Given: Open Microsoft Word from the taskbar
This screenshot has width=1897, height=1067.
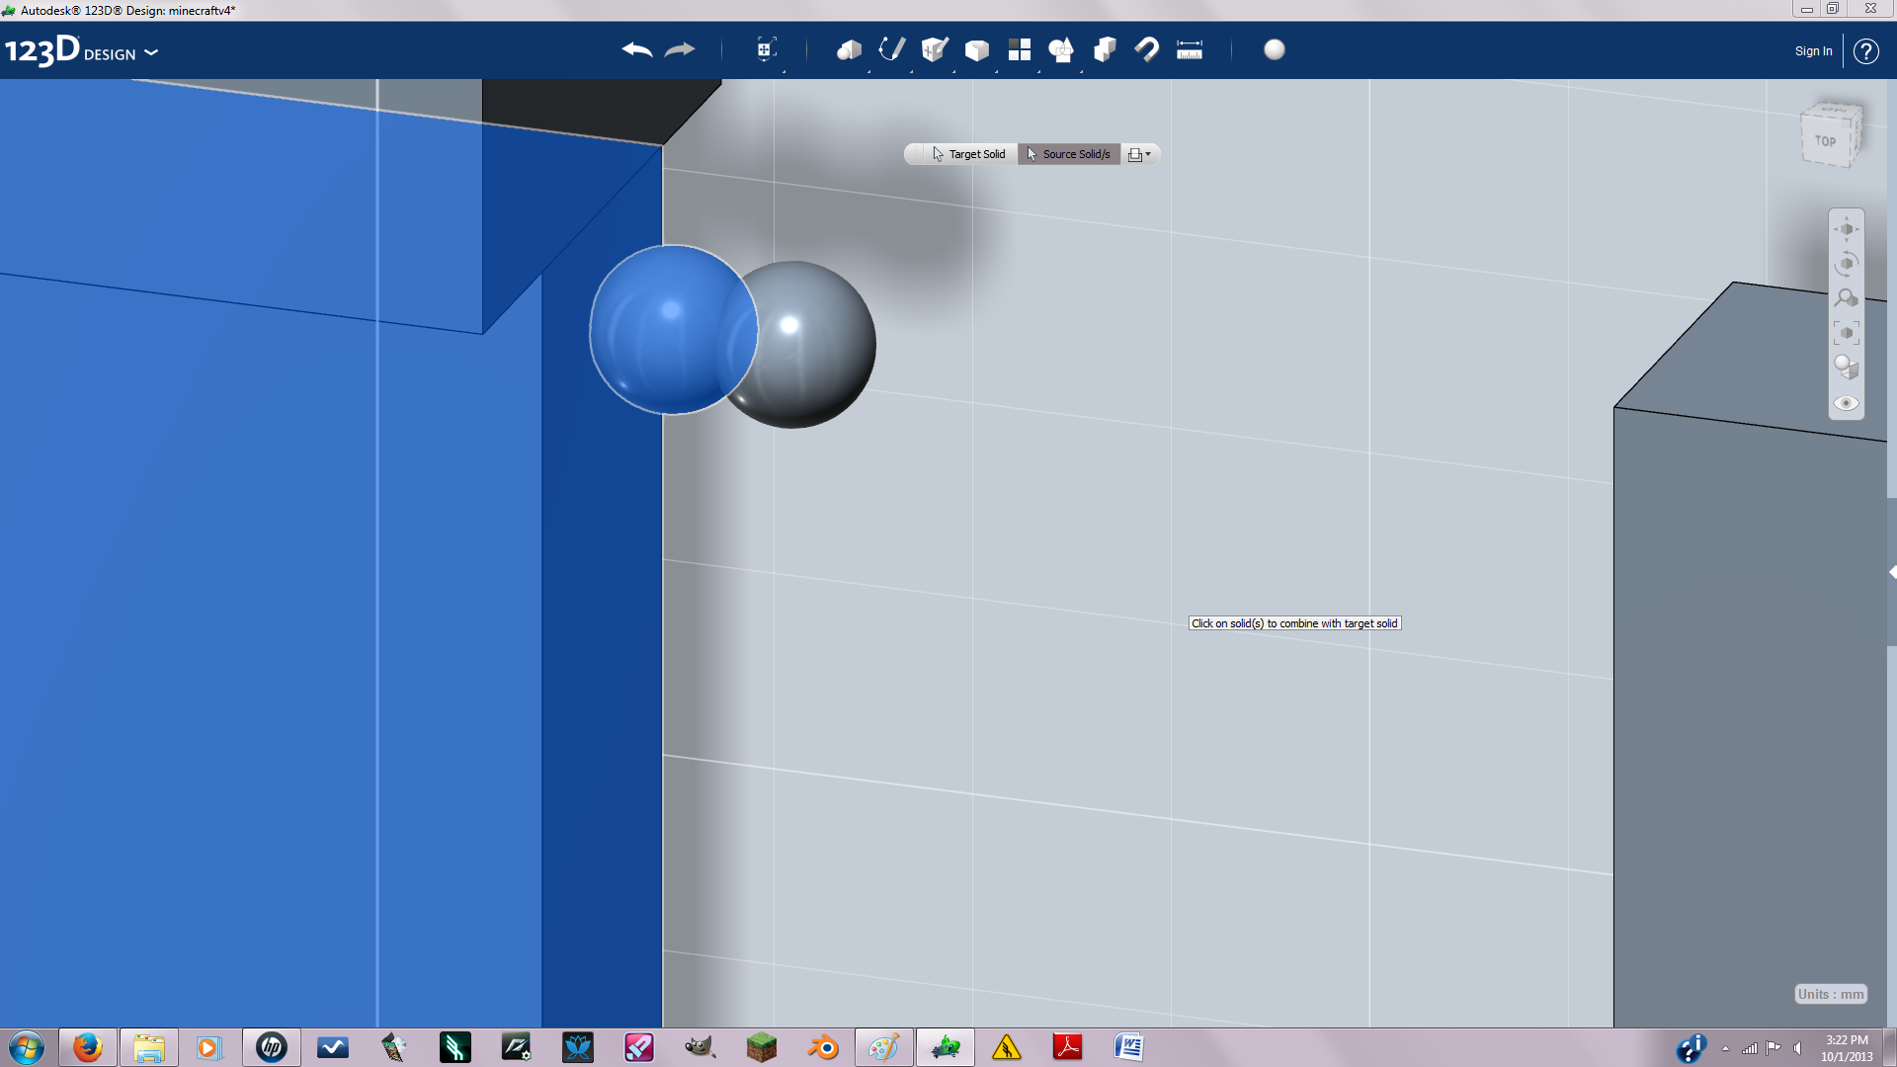Looking at the screenshot, I should [x=1128, y=1047].
